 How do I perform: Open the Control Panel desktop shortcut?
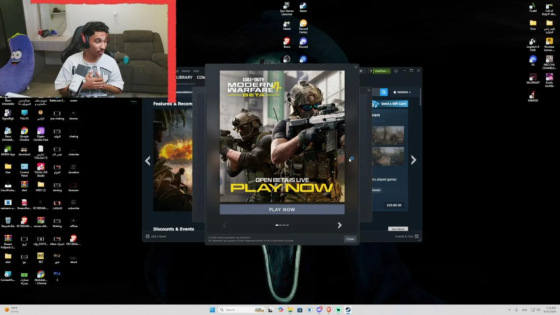[24, 170]
